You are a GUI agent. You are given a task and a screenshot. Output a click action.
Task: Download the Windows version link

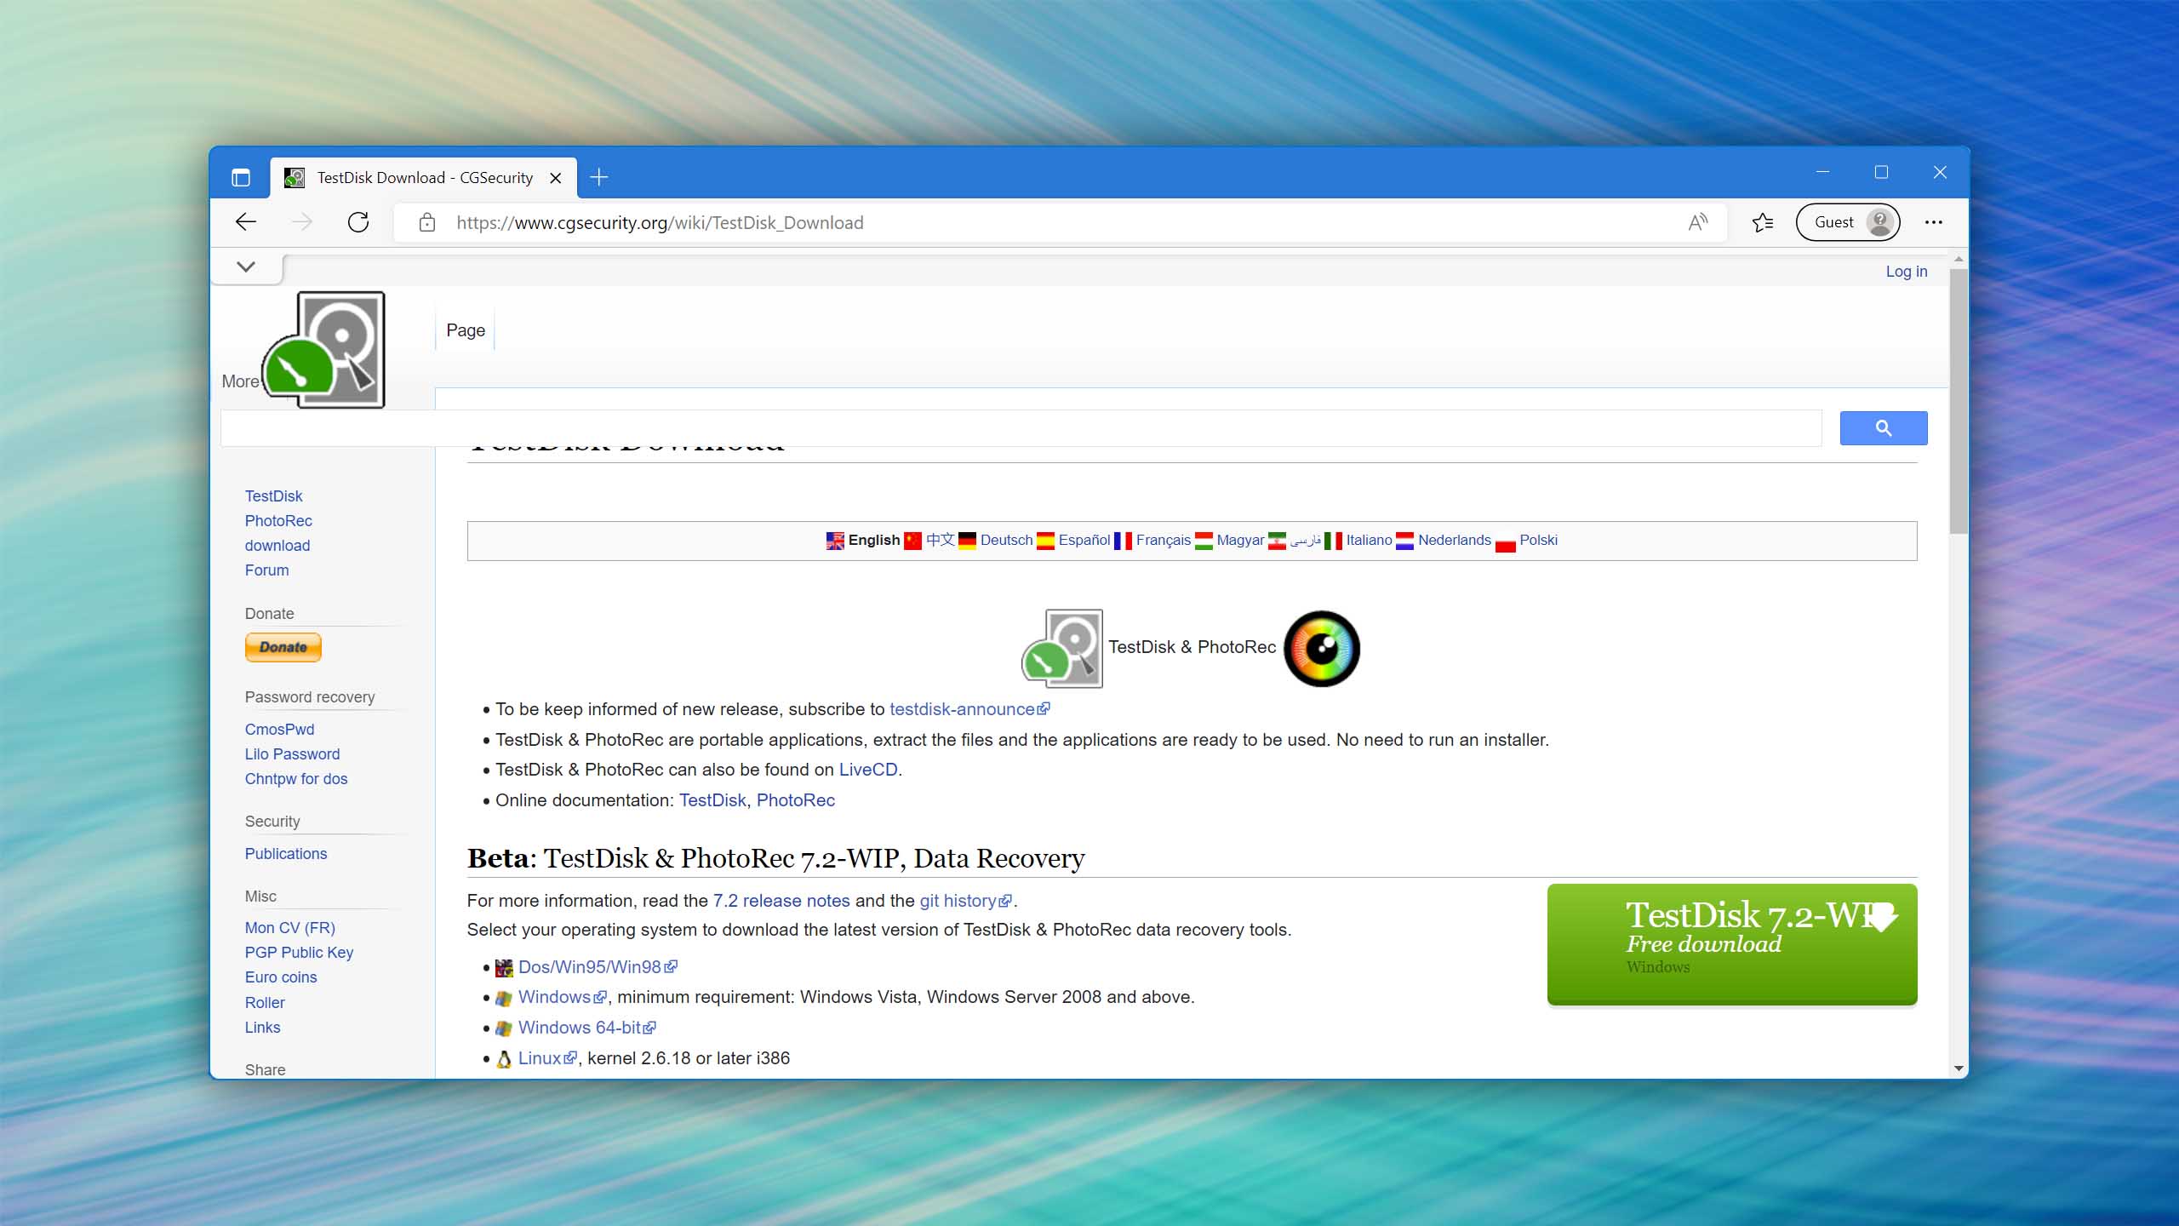click(562, 997)
